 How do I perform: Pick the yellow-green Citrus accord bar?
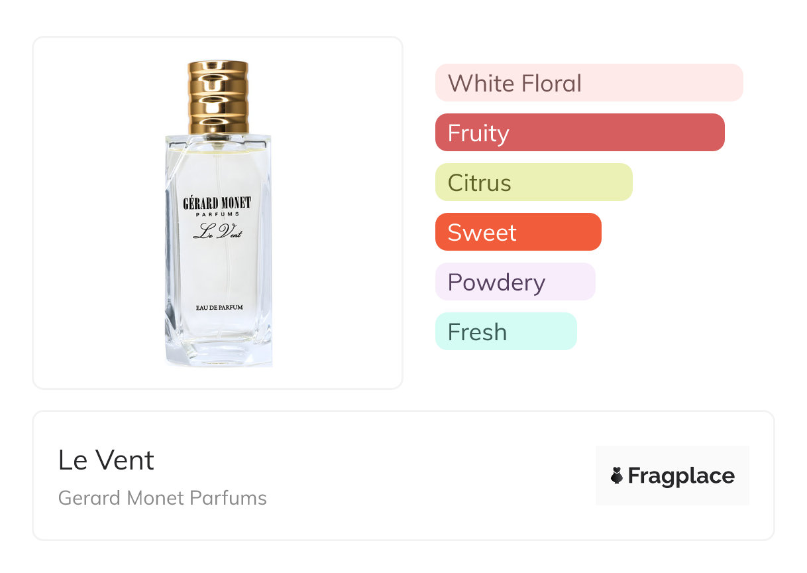click(x=533, y=182)
